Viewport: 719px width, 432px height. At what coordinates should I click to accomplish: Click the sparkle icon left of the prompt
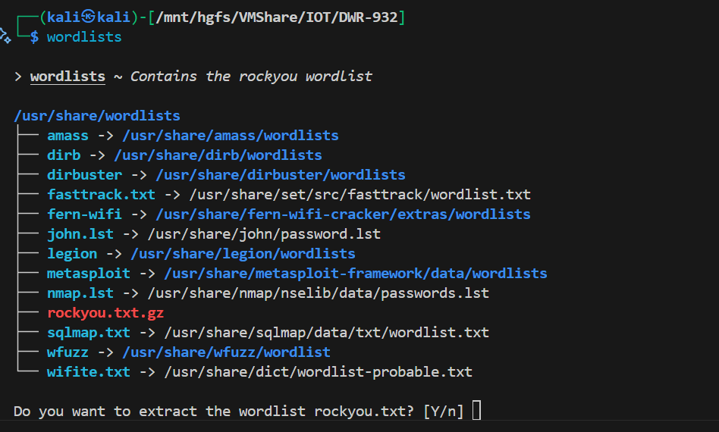pos(5,35)
